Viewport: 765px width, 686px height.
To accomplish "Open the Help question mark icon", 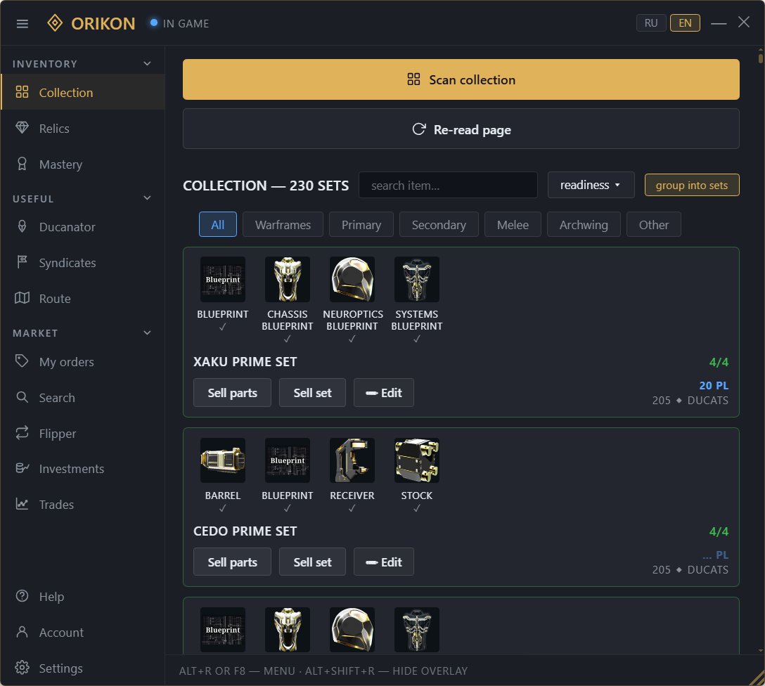I will [x=22, y=596].
